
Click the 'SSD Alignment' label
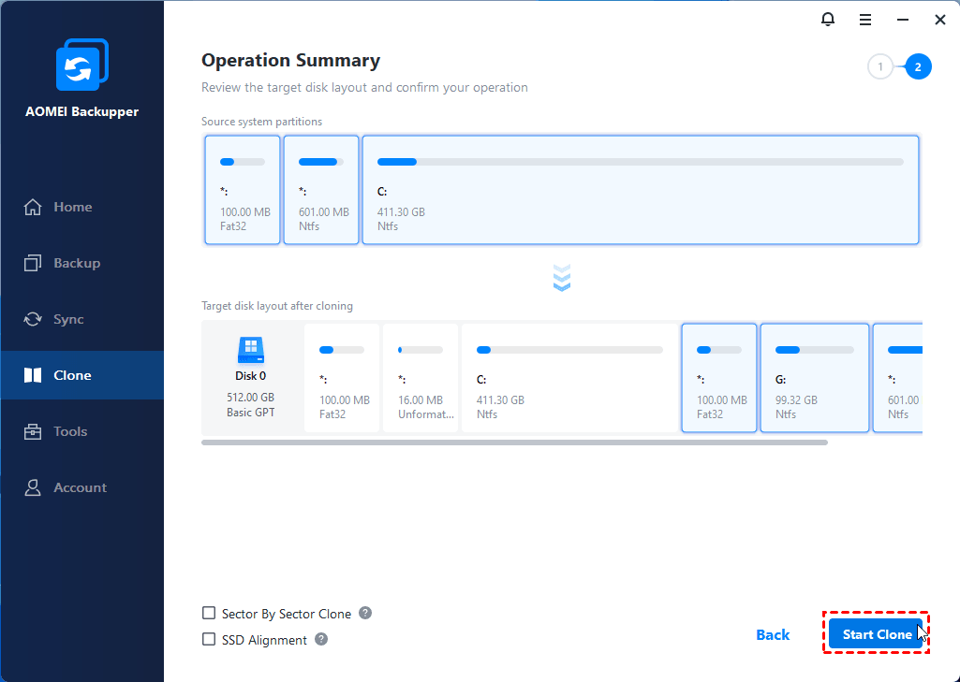pos(264,640)
